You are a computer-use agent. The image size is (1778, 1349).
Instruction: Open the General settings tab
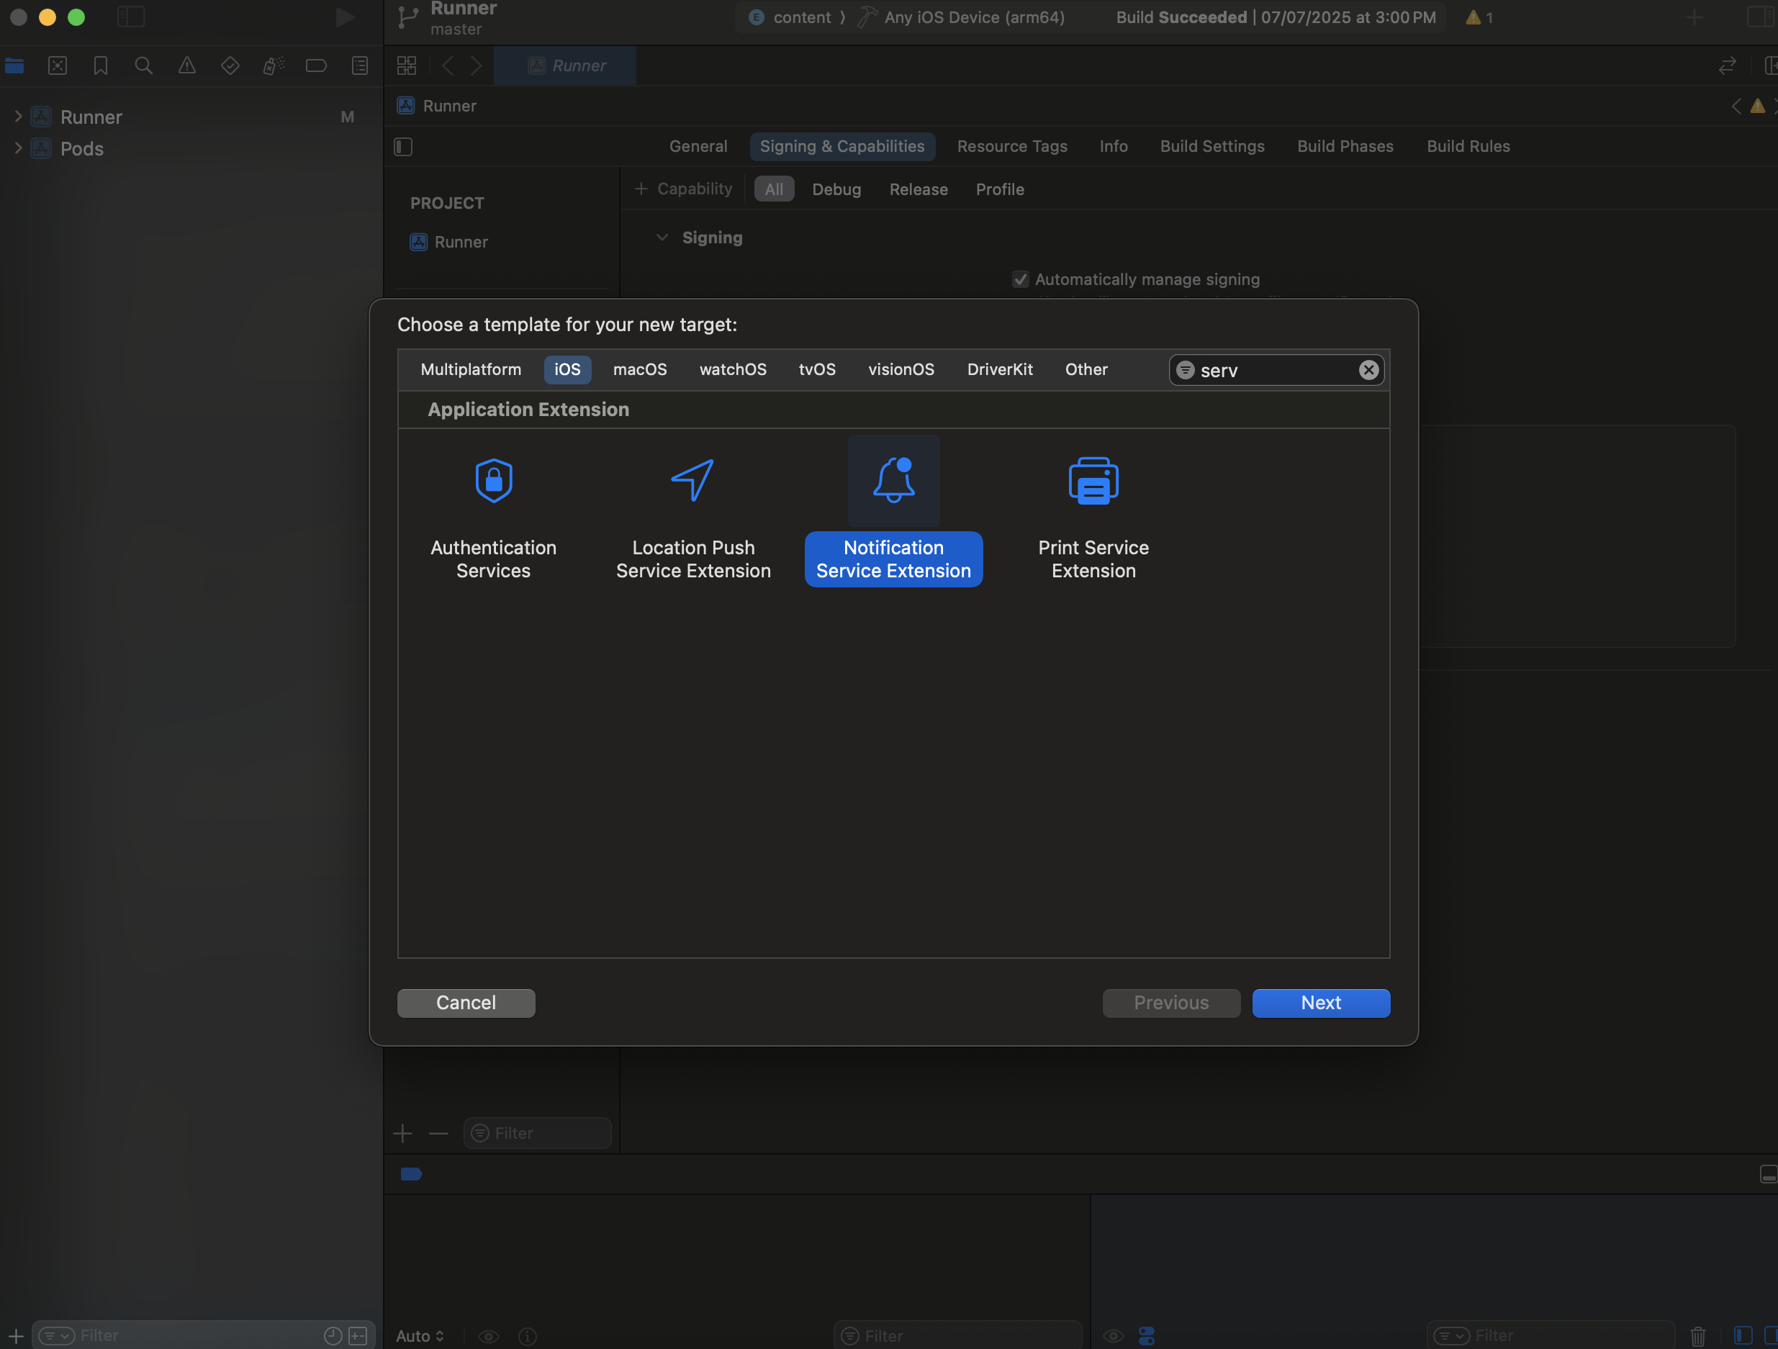click(x=698, y=146)
